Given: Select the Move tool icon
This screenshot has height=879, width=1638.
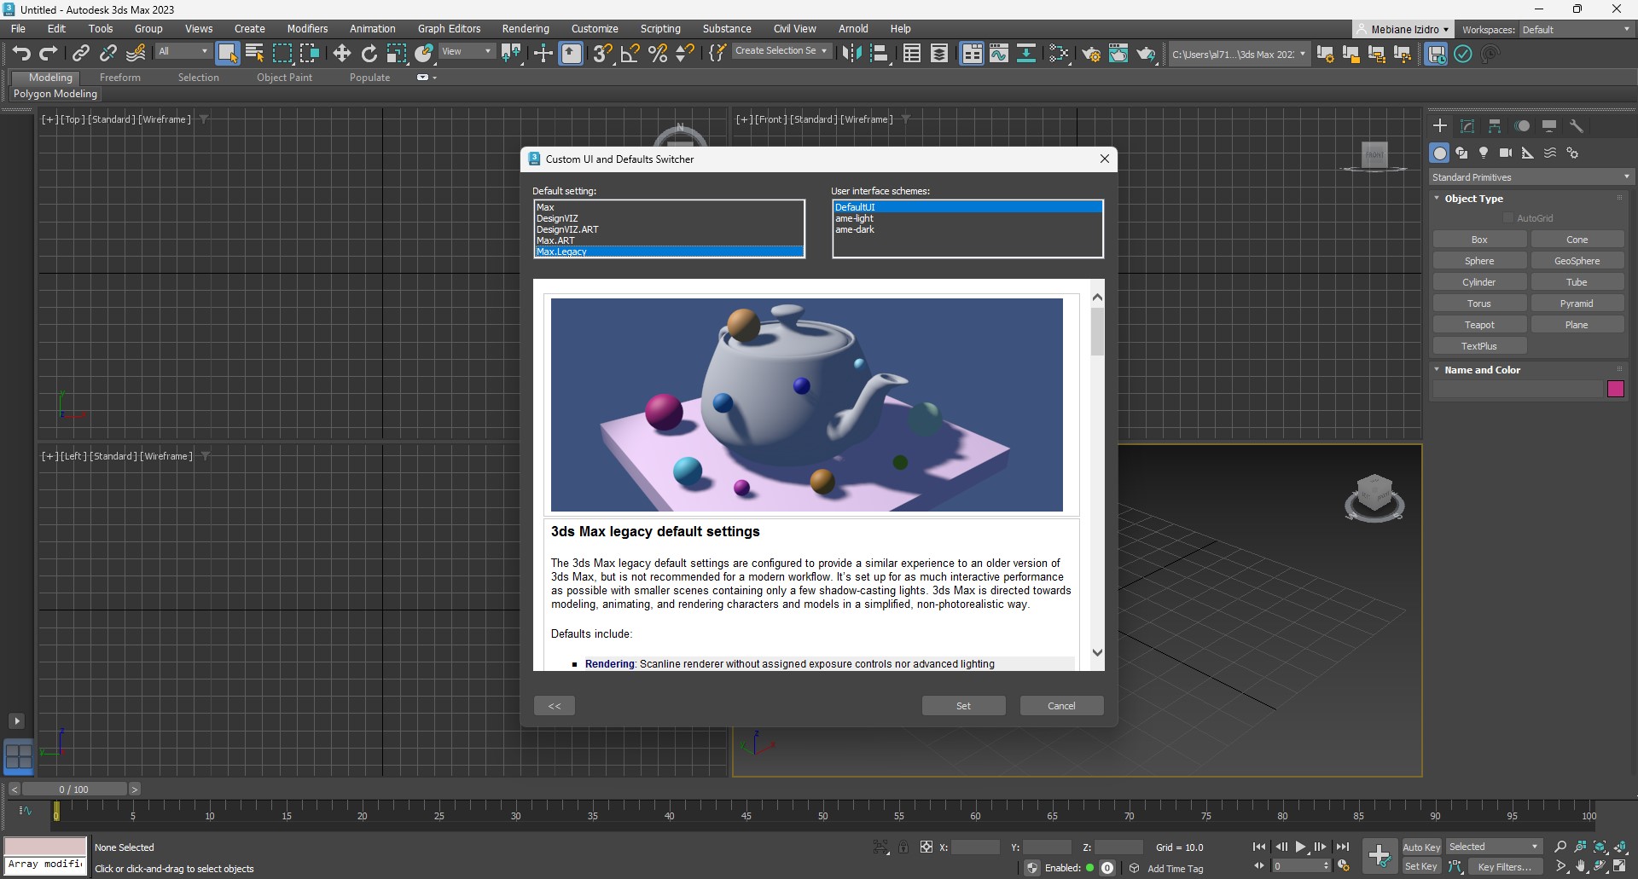Looking at the screenshot, I should tap(341, 54).
